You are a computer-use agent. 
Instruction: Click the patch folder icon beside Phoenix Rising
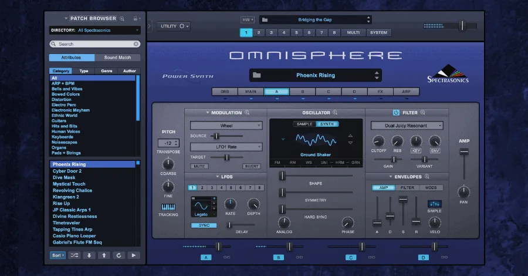tap(257, 75)
